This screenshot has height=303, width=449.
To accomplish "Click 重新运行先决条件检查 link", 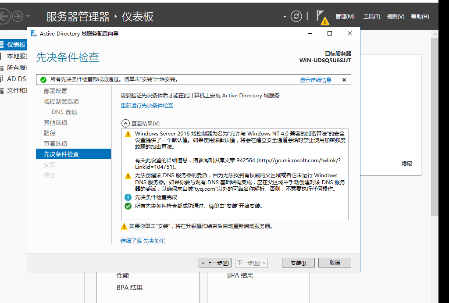I will [x=147, y=105].
